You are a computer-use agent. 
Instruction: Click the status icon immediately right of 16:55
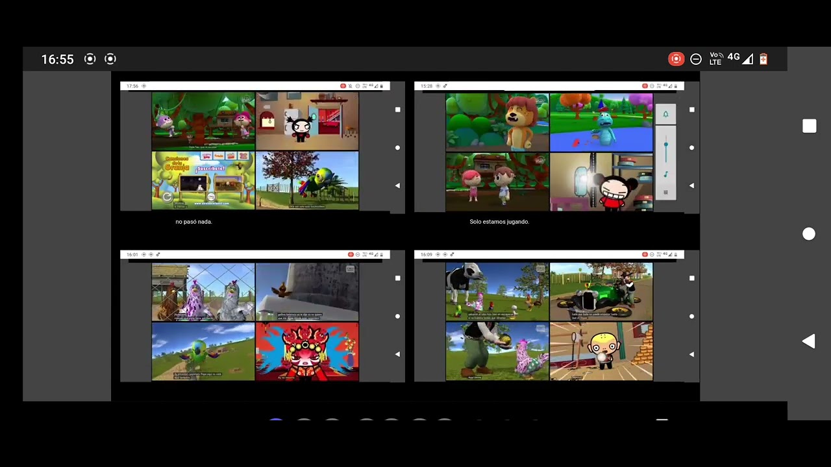coord(90,59)
